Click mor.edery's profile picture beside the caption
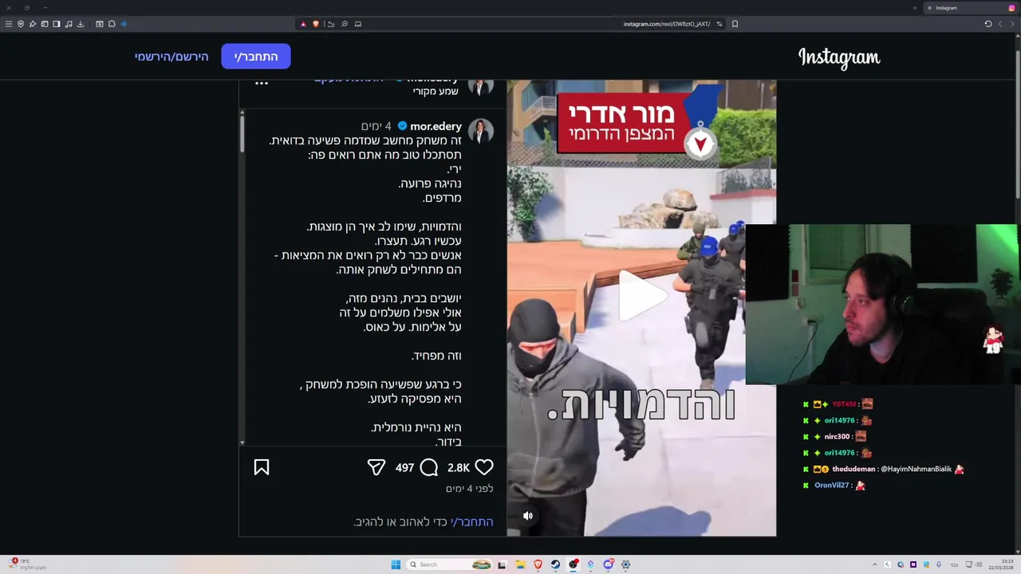Viewport: 1021px width, 574px height. click(481, 130)
